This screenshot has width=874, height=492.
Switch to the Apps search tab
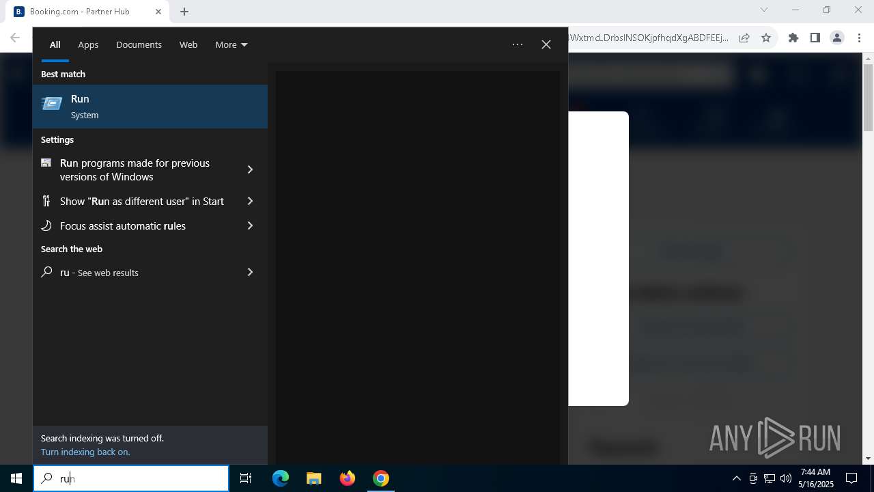click(x=88, y=44)
